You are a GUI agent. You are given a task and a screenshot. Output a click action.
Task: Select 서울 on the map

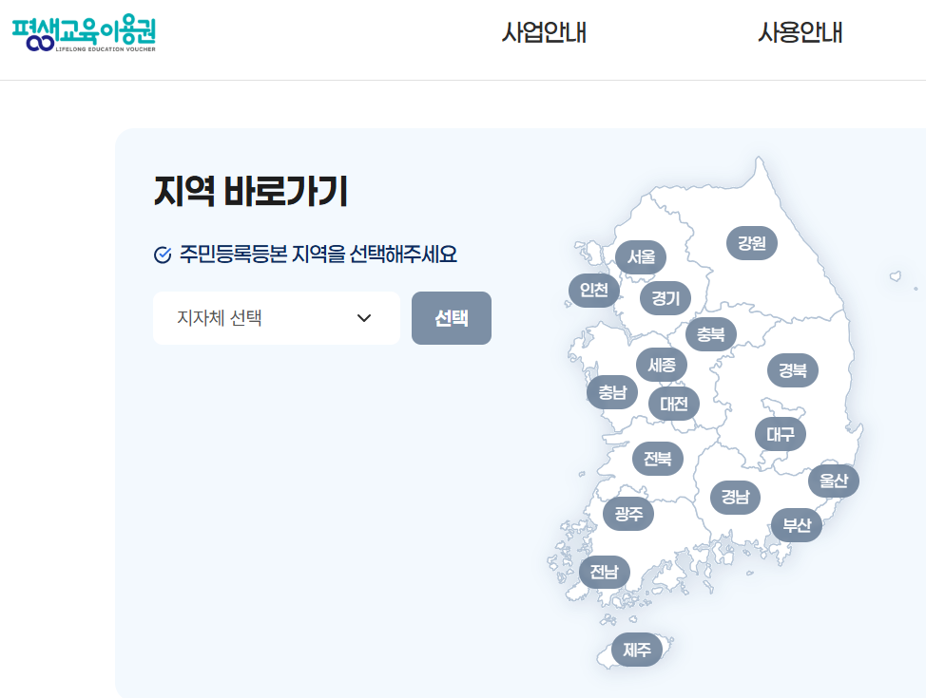tap(641, 257)
